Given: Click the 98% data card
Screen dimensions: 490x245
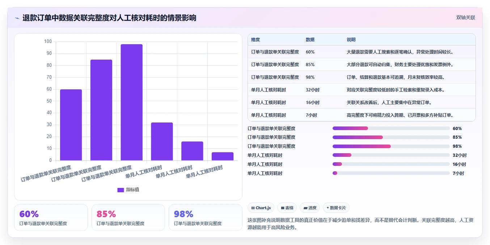Looking at the screenshot, I should pos(206,218).
